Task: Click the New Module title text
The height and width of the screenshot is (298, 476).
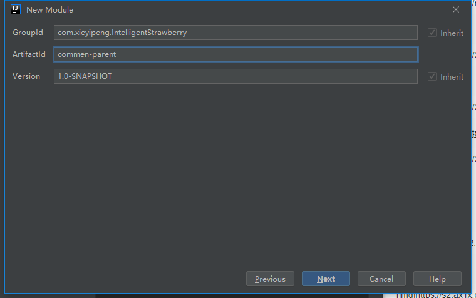Action: (x=49, y=10)
